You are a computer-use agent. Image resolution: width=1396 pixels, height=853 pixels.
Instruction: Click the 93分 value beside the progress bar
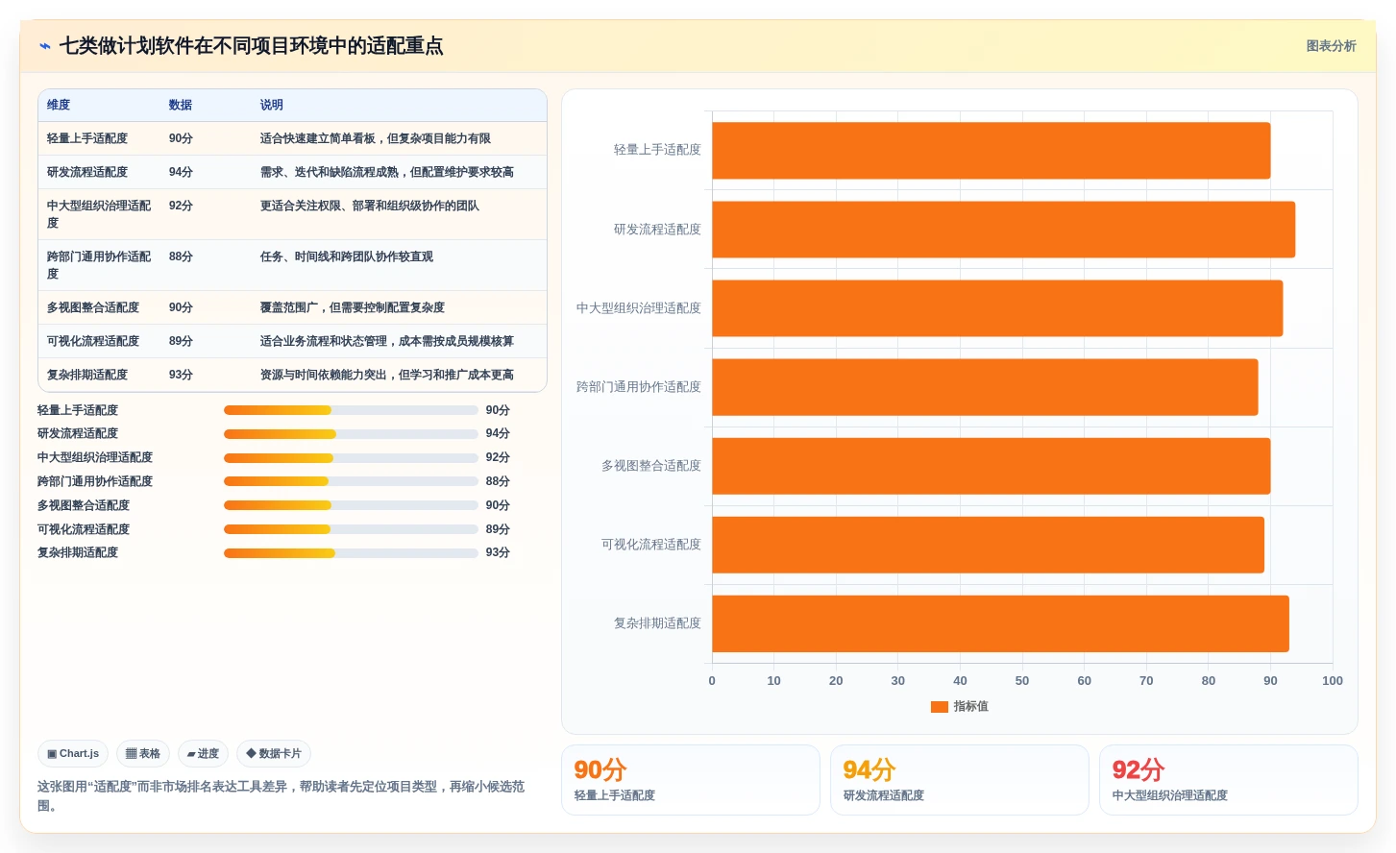498,553
